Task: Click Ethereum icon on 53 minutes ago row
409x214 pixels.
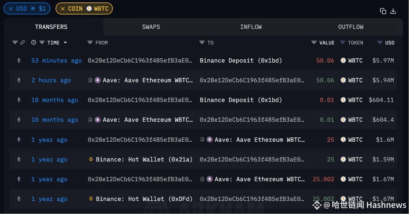Action: [x=19, y=61]
